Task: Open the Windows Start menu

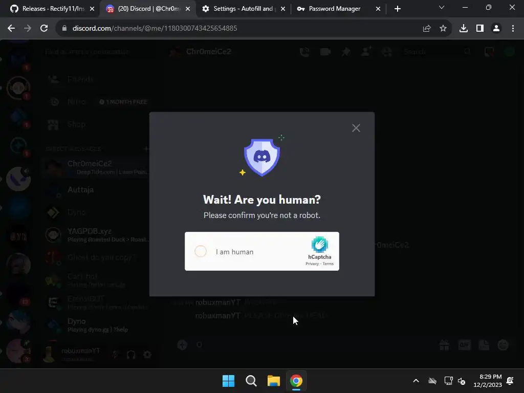Action: [x=229, y=381]
